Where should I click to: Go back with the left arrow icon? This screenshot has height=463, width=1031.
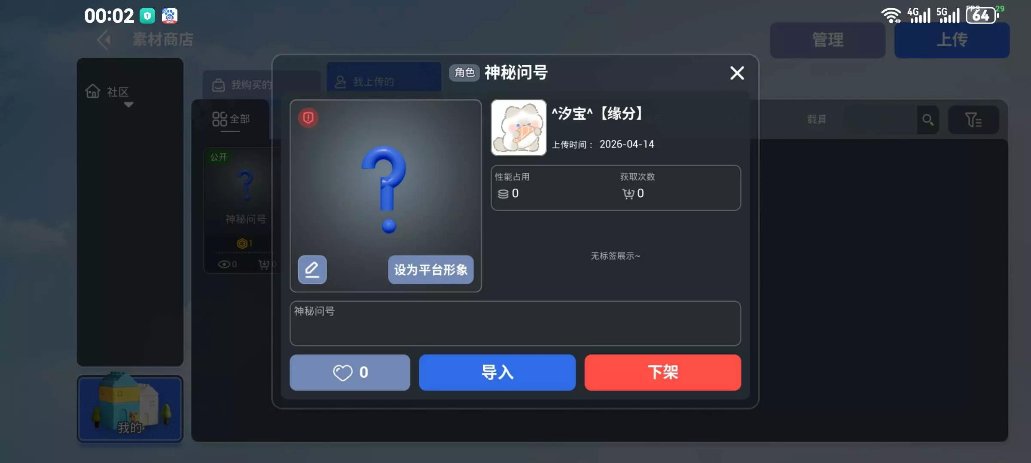tap(104, 40)
